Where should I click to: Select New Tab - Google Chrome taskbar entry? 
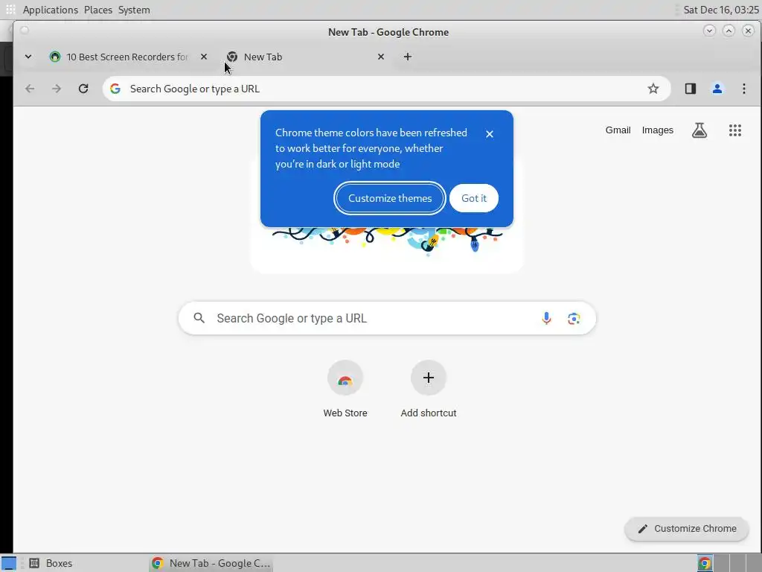click(211, 563)
